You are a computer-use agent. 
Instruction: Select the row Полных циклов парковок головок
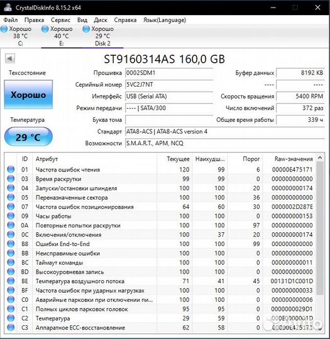(x=160, y=309)
